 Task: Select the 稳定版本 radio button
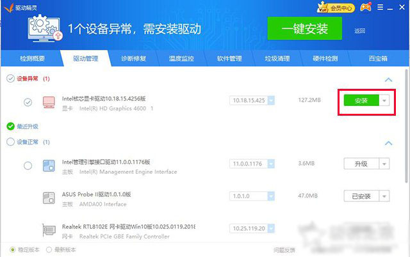(x=12, y=249)
